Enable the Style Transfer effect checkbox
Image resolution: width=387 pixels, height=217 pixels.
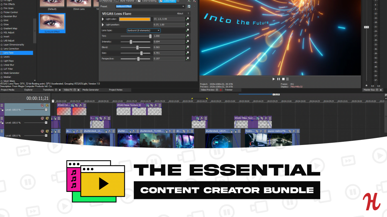pyautogui.click(x=117, y=1)
